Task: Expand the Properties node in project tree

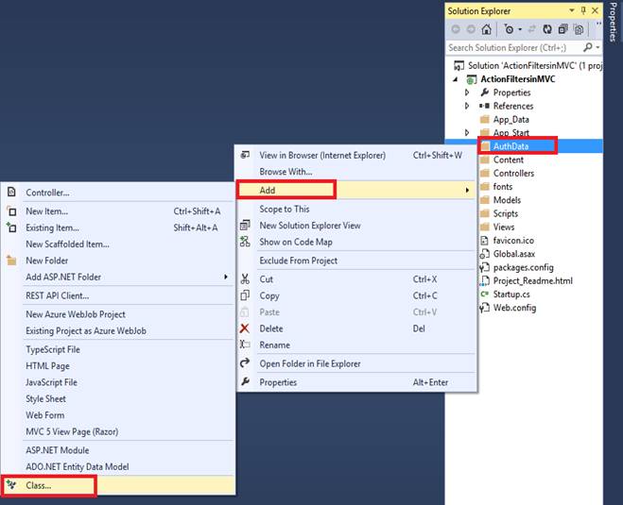Action: tap(467, 93)
